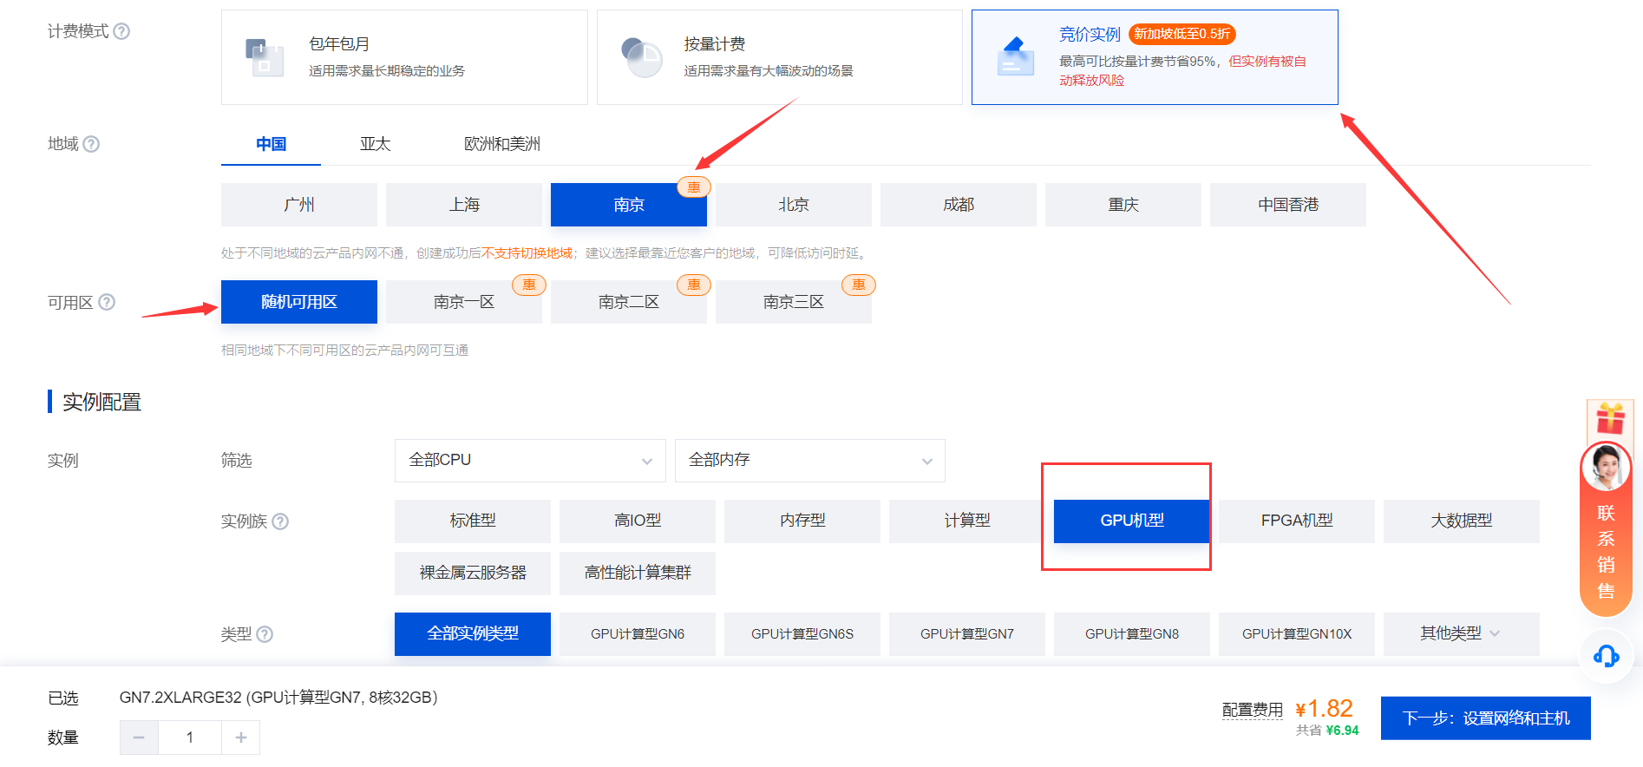Open the 全部内存 filter dropdown
1643x767 pixels.
coord(809,460)
